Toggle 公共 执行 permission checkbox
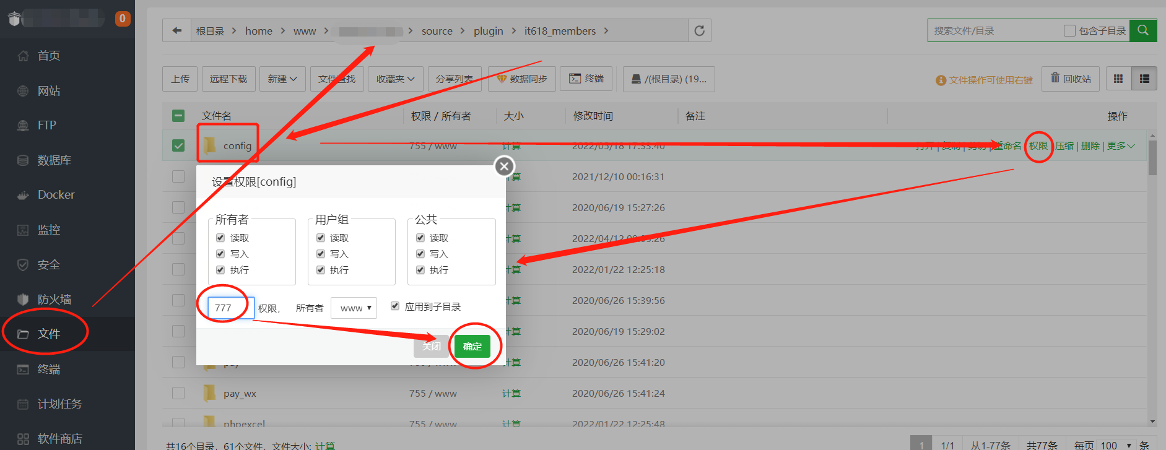This screenshot has width=1166, height=450. [x=420, y=270]
